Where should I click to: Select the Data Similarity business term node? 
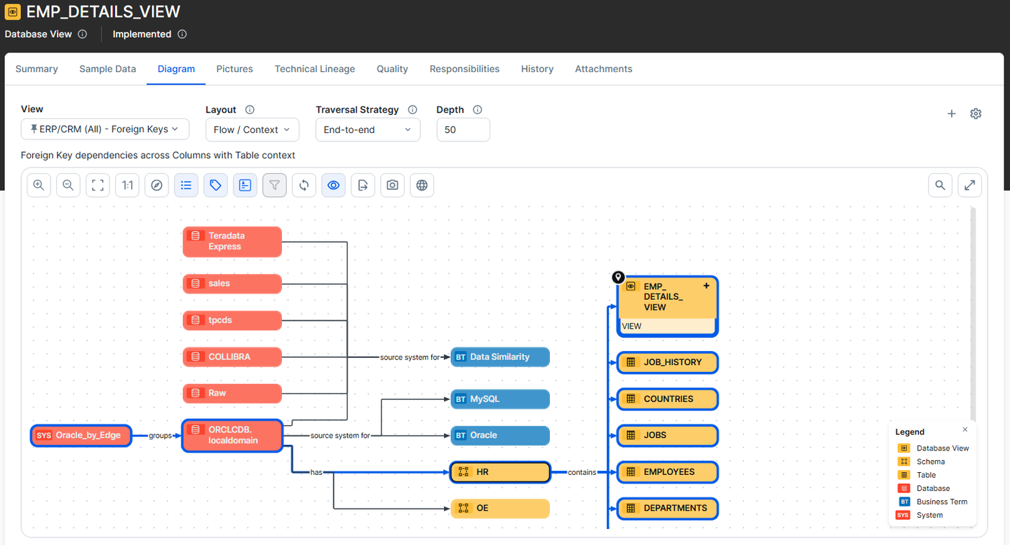[500, 357]
